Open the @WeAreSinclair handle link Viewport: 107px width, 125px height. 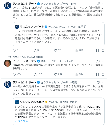click(58, 102)
